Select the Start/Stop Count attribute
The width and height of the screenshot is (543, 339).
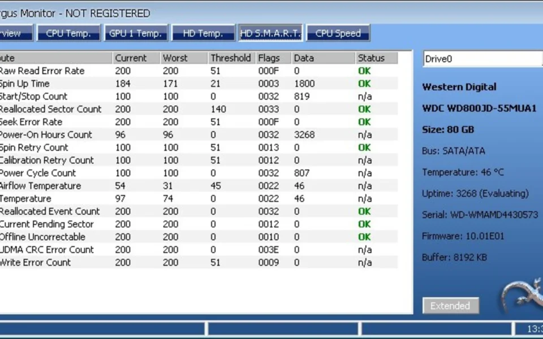pyautogui.click(x=199, y=96)
